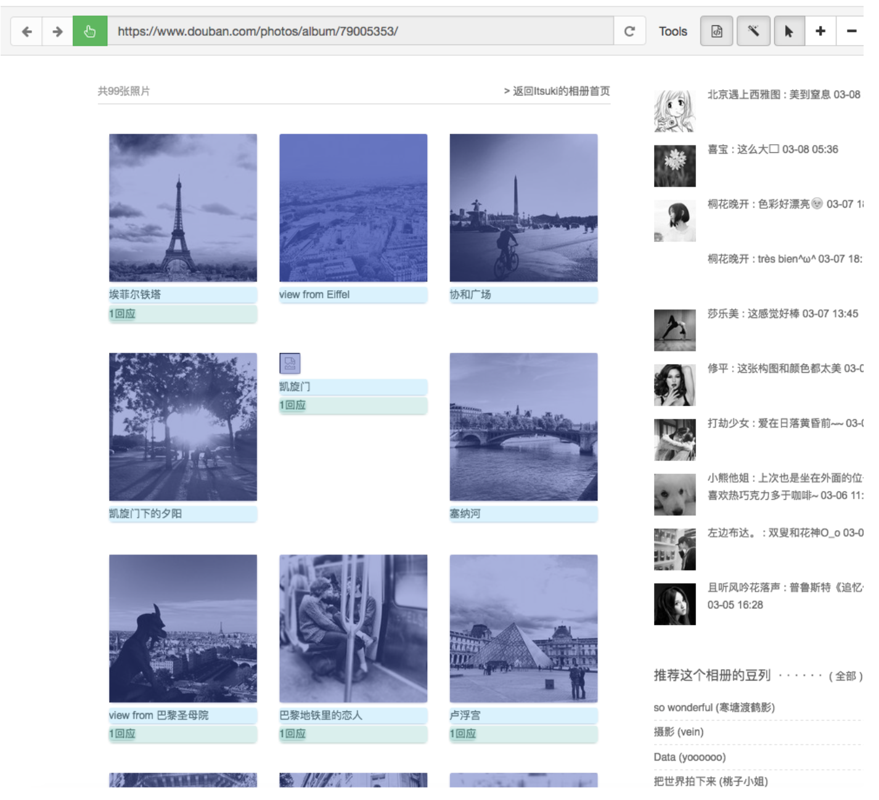Viewport: 879px width, 800px height.
Task: Go forward using the forward arrow
Action: (57, 31)
